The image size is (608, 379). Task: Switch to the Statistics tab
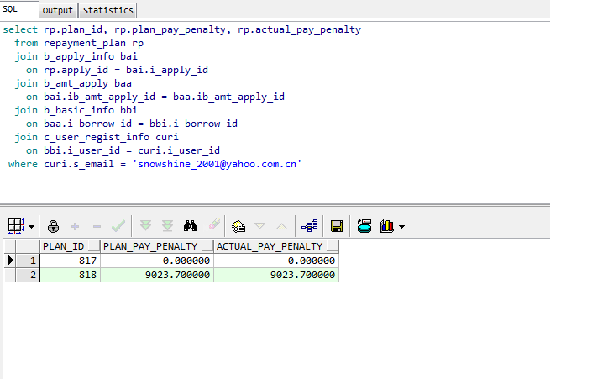point(107,10)
